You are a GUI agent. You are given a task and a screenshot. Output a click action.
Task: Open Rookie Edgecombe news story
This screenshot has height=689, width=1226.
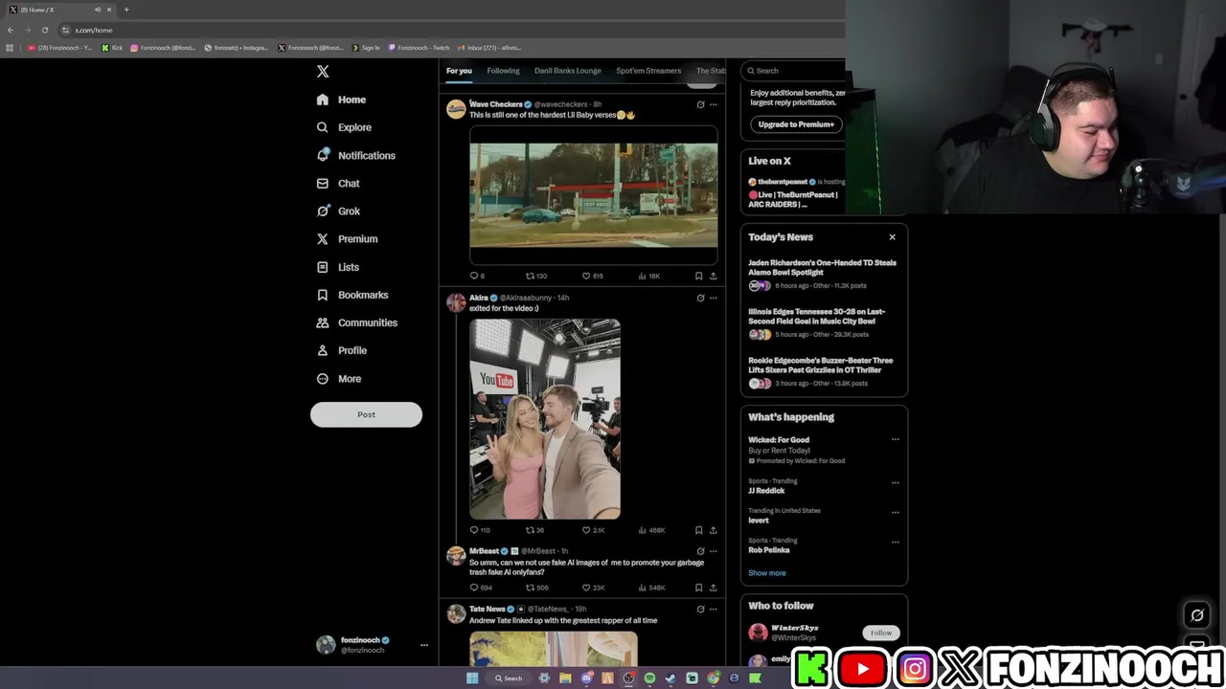(x=821, y=370)
